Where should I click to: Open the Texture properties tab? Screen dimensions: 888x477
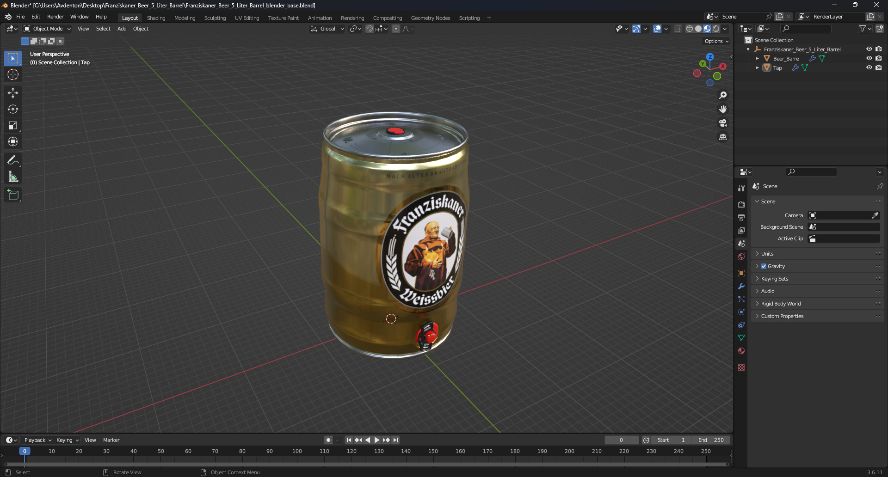(741, 367)
